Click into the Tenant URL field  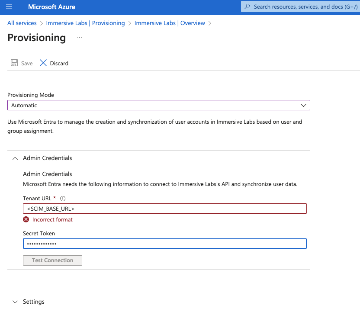pyautogui.click(x=164, y=209)
